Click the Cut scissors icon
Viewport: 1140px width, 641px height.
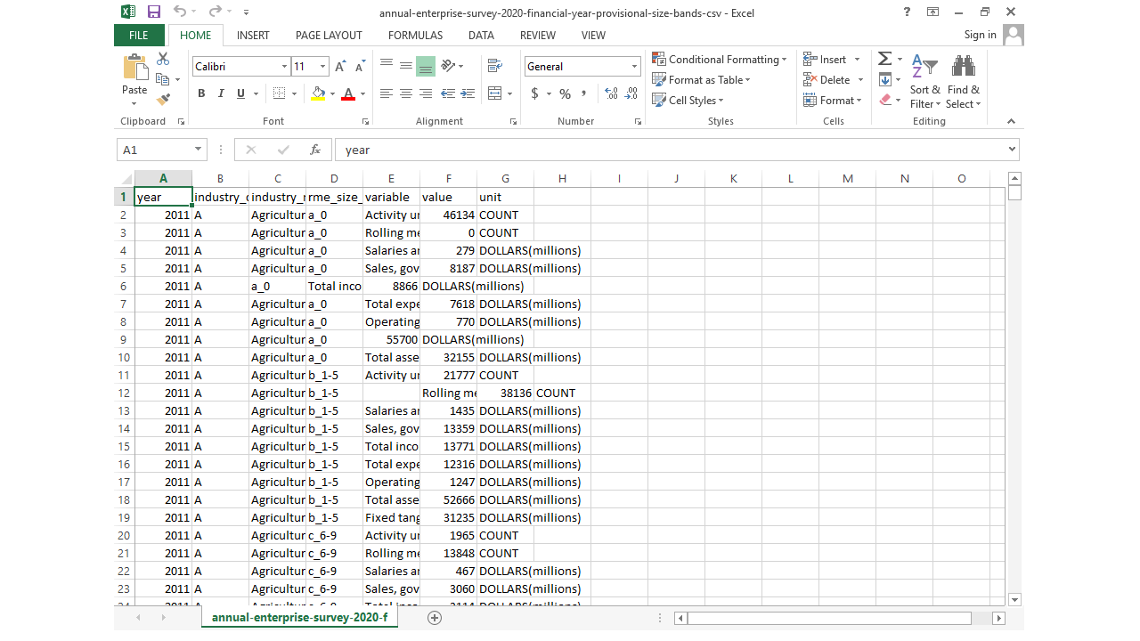click(x=163, y=59)
